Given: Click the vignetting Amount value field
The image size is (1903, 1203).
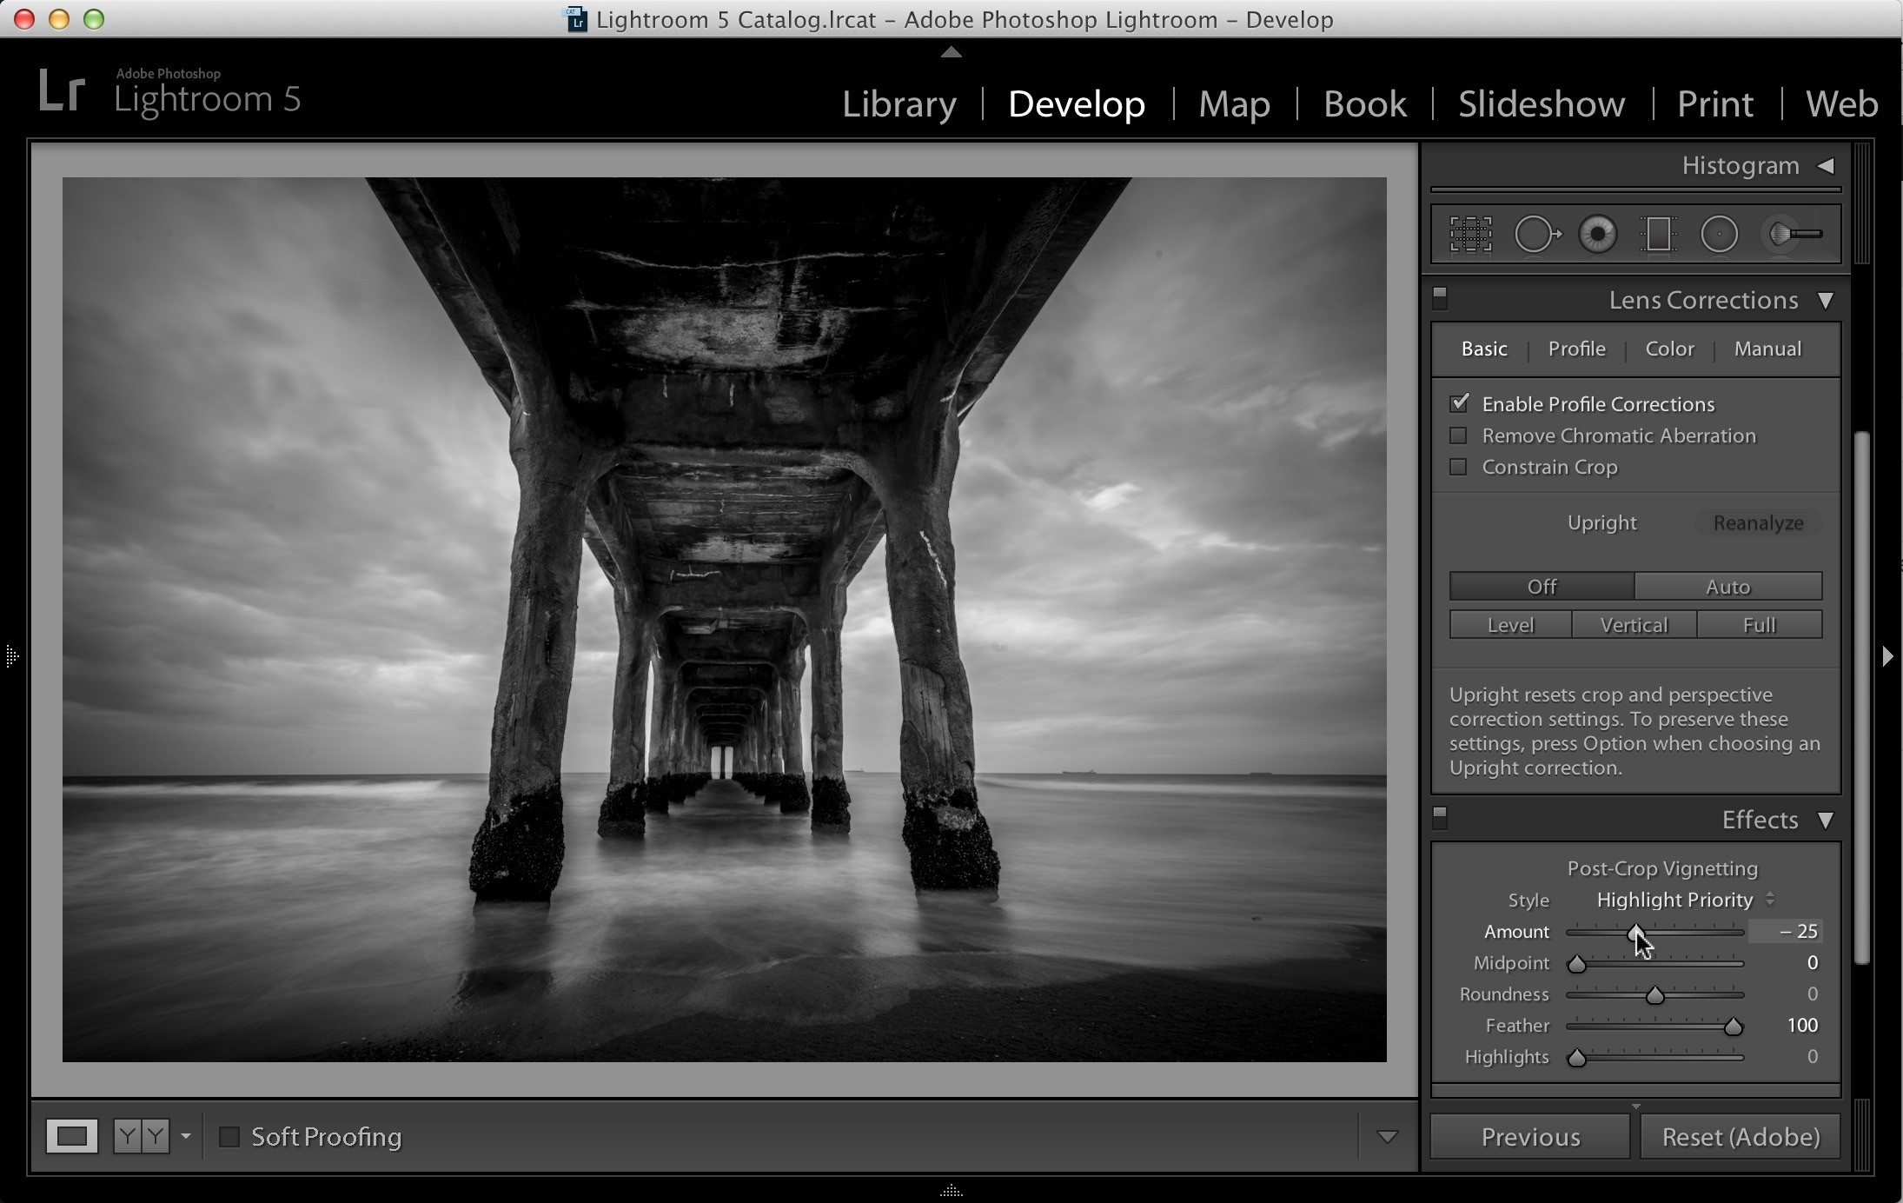Looking at the screenshot, I should [x=1785, y=931].
